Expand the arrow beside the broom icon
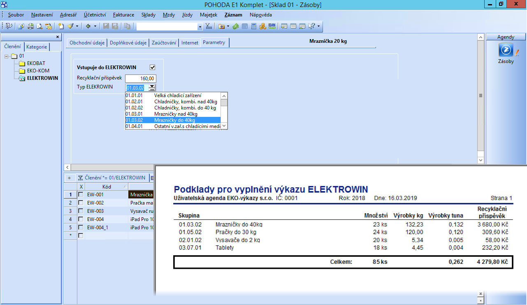 (x=77, y=26)
